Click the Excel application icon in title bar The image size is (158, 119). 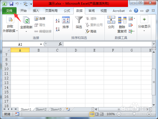(5, 4)
